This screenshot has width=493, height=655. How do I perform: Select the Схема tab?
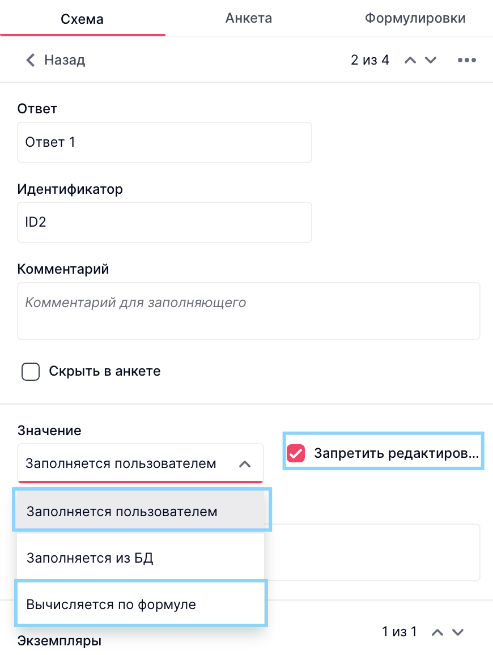(82, 19)
